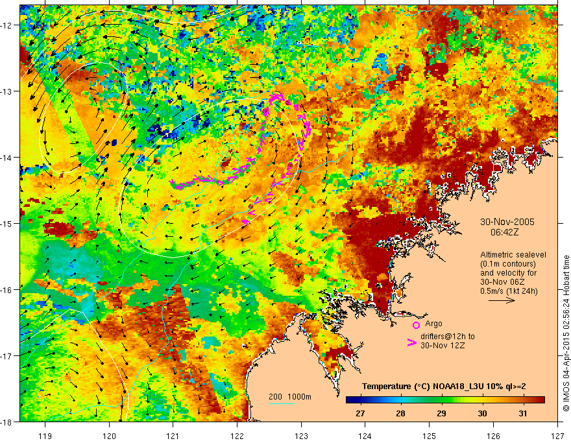Image resolution: width=571 pixels, height=441 pixels.
Task: Click the longitude label 123
Action: 301,436
